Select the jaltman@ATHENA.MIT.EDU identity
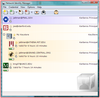 [x=53, y=45]
